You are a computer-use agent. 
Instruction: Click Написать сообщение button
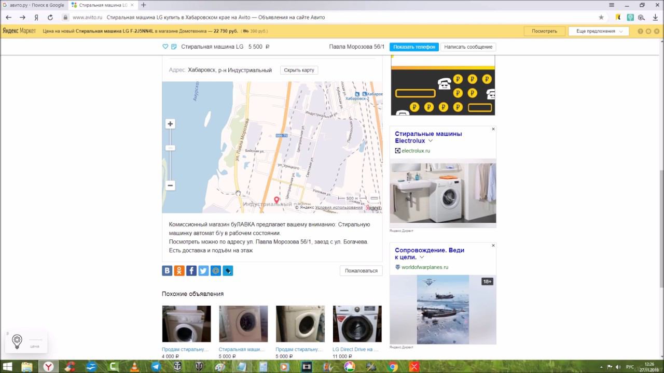pos(468,47)
